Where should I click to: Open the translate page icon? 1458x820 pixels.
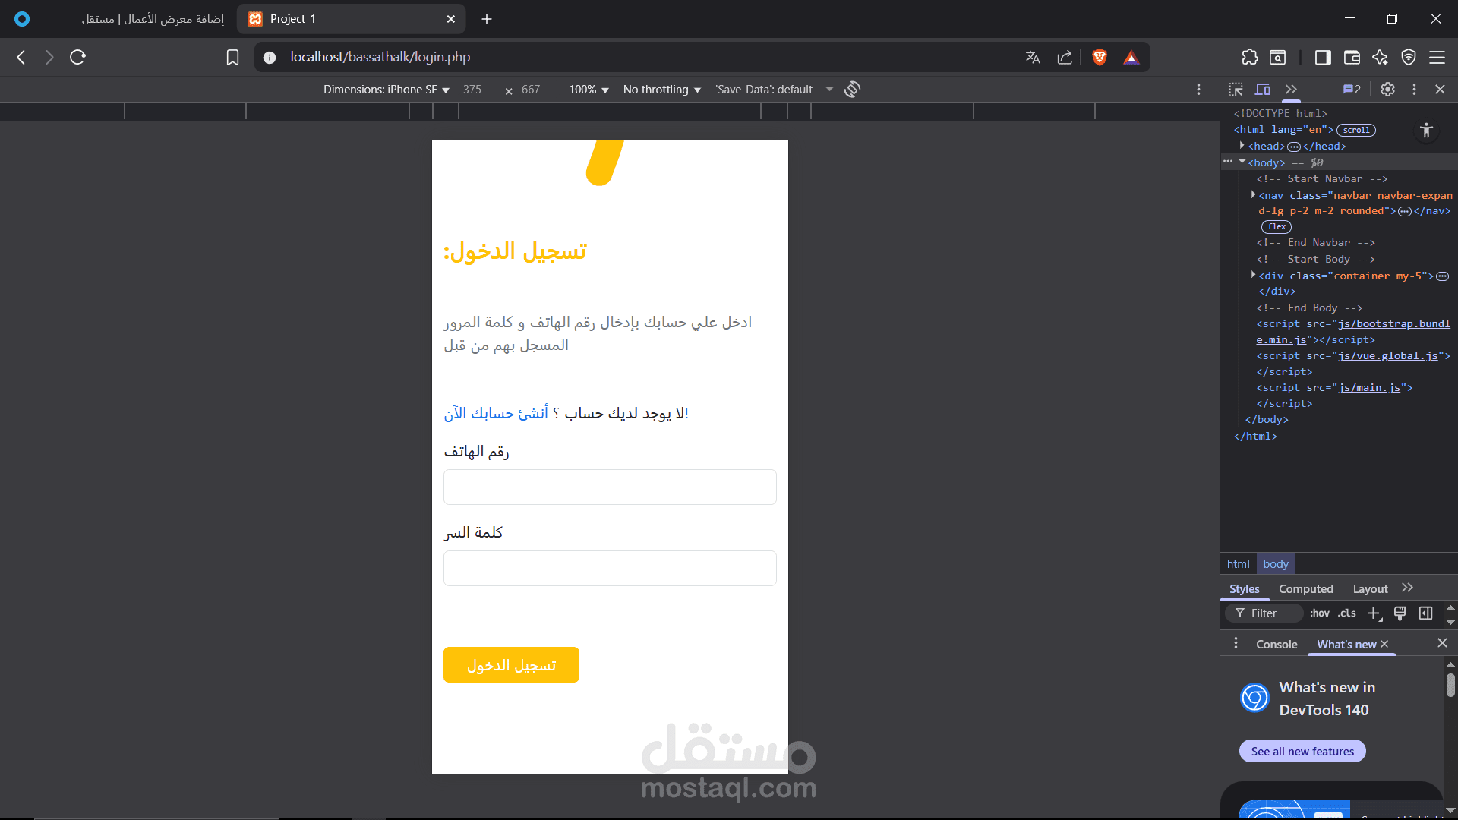click(x=1033, y=57)
